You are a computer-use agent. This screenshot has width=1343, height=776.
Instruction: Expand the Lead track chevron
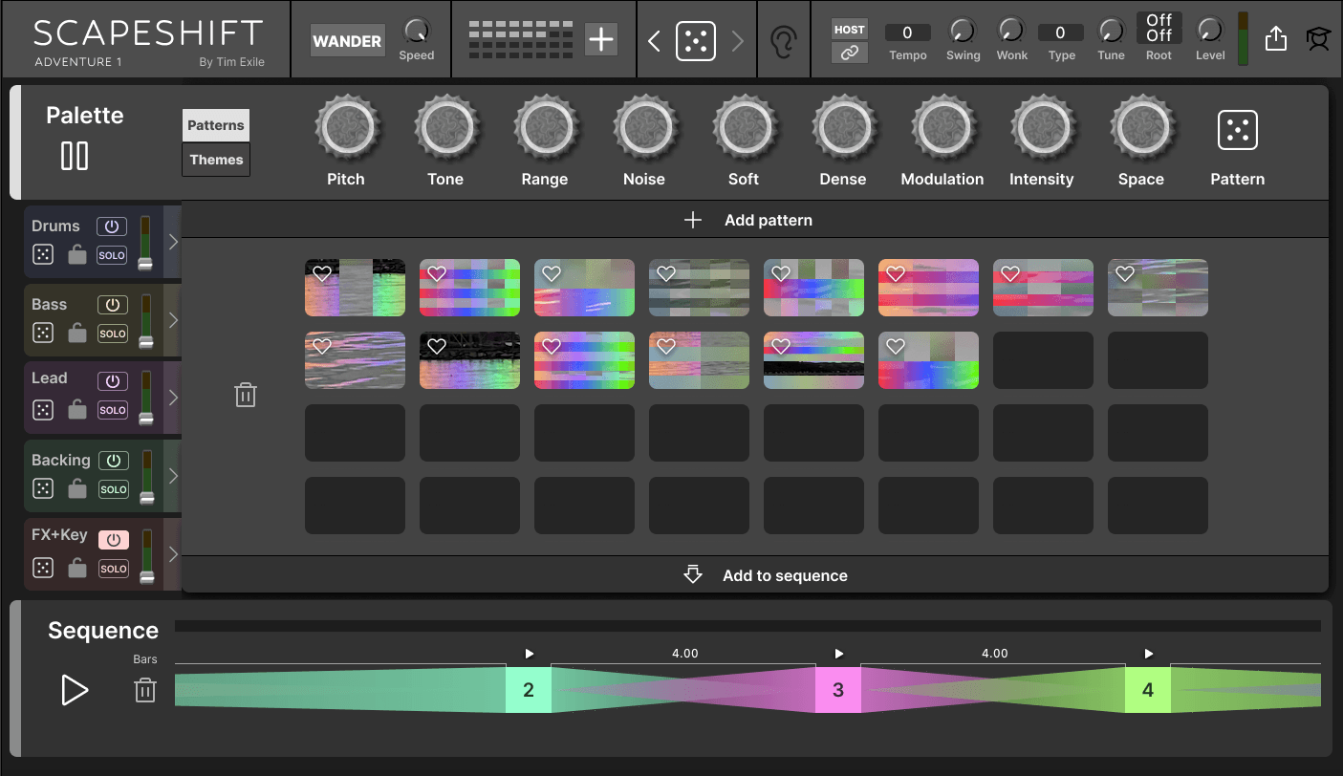click(x=173, y=397)
